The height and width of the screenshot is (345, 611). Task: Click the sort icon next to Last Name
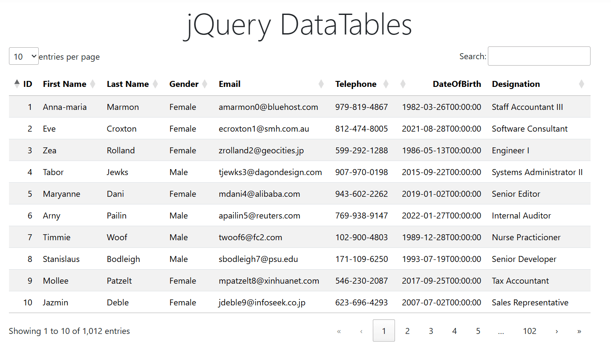point(155,84)
